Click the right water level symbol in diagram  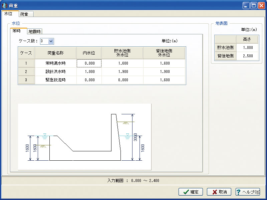coord(127,136)
